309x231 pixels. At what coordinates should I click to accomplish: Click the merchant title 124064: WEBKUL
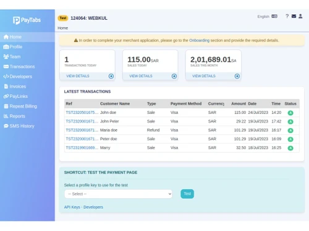point(89,18)
